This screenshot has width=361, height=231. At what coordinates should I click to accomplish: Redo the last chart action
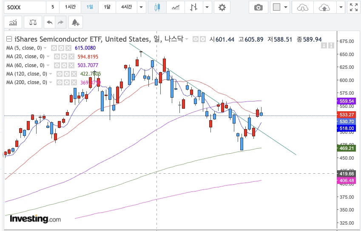point(60,23)
